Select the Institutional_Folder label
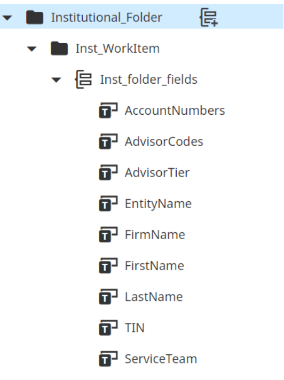This screenshot has width=284, height=380. point(107,18)
